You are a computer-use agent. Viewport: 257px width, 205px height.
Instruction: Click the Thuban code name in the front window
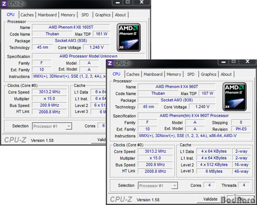pyautogui.click(x=158, y=94)
